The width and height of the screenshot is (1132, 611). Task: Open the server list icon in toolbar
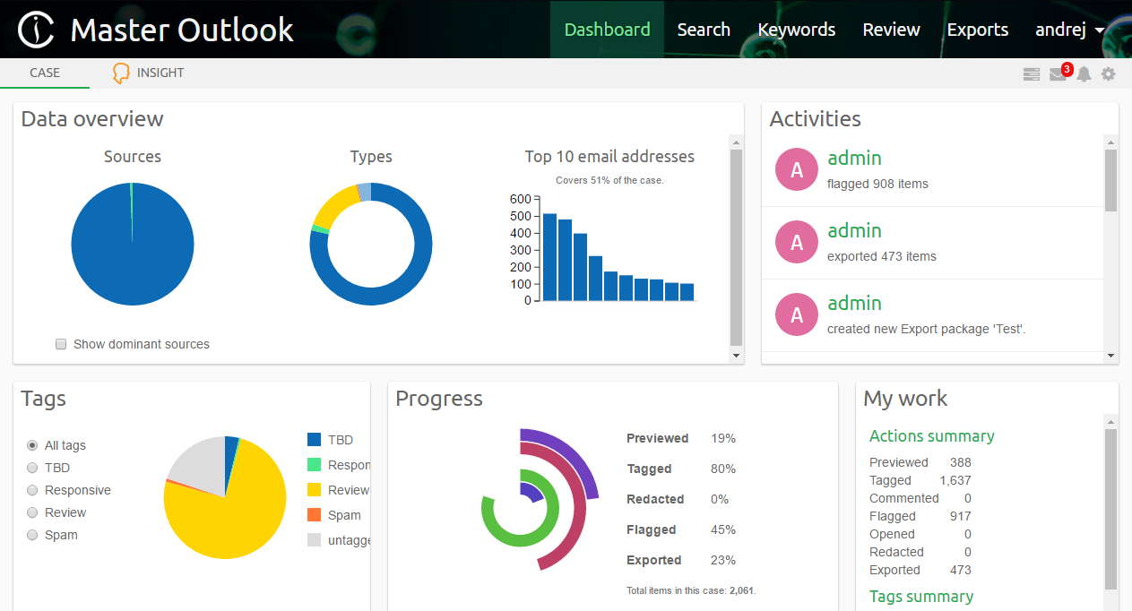pyautogui.click(x=1032, y=74)
